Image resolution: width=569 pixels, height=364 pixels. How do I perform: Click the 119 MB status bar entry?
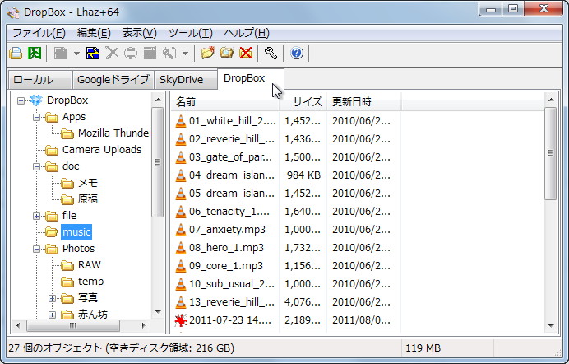point(423,348)
